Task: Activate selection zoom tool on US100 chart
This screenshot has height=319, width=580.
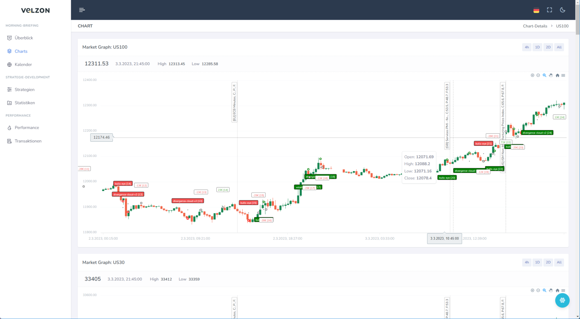Action: pos(544,75)
